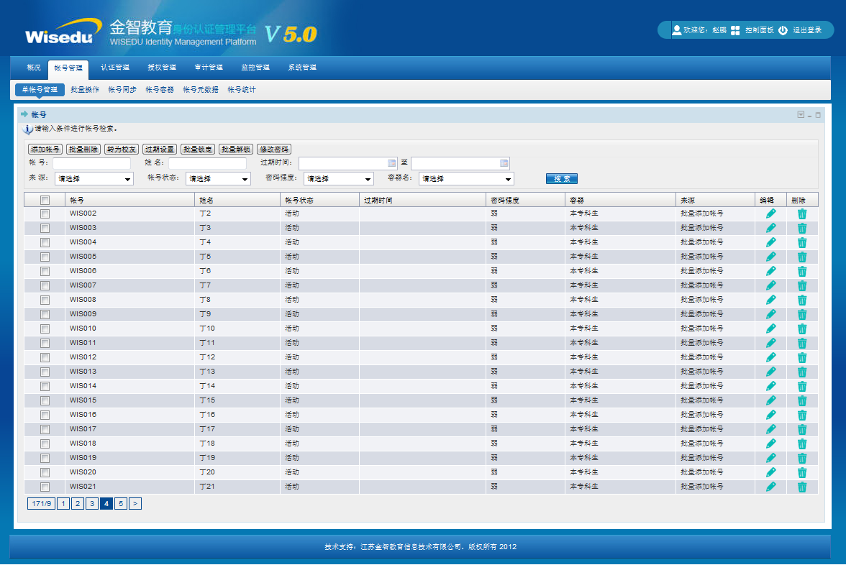This screenshot has width=846, height=565.
Task: Click the 姓名 text input field
Action: [x=207, y=163]
